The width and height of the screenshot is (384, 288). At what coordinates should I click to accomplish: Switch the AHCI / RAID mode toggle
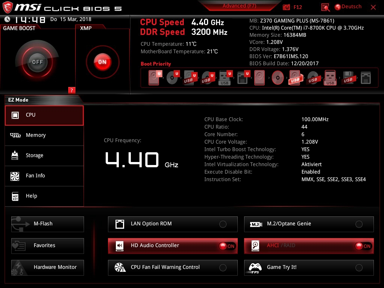click(309, 246)
